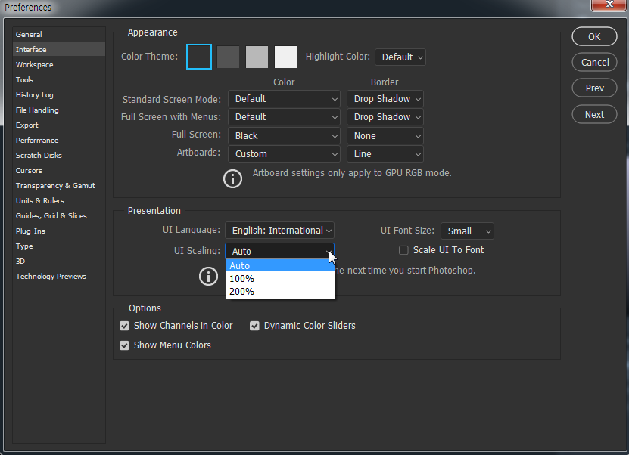Select the darkest color theme swatch
The height and width of the screenshot is (455, 629).
pyautogui.click(x=199, y=57)
